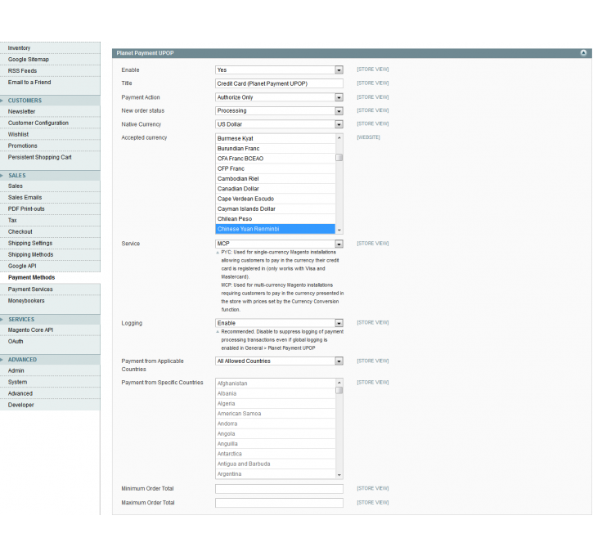Select Albania in Specific Countries
The width and height of the screenshot is (593, 556).
(276, 393)
